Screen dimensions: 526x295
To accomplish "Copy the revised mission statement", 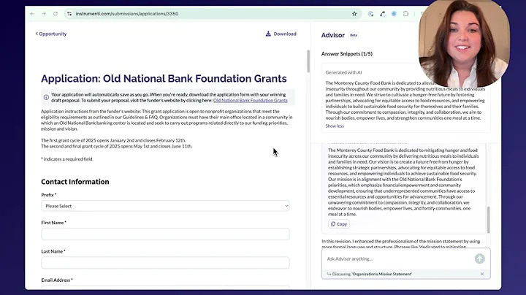I will 339,224.
